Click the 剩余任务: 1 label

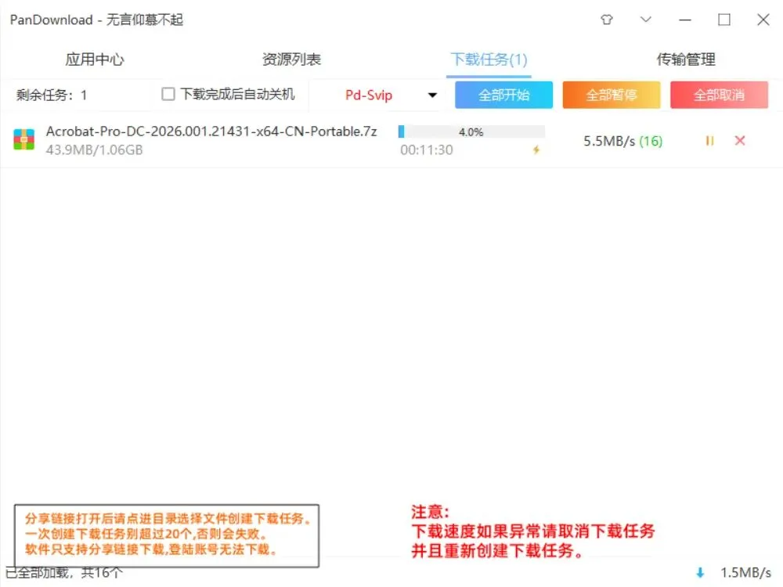tap(52, 95)
